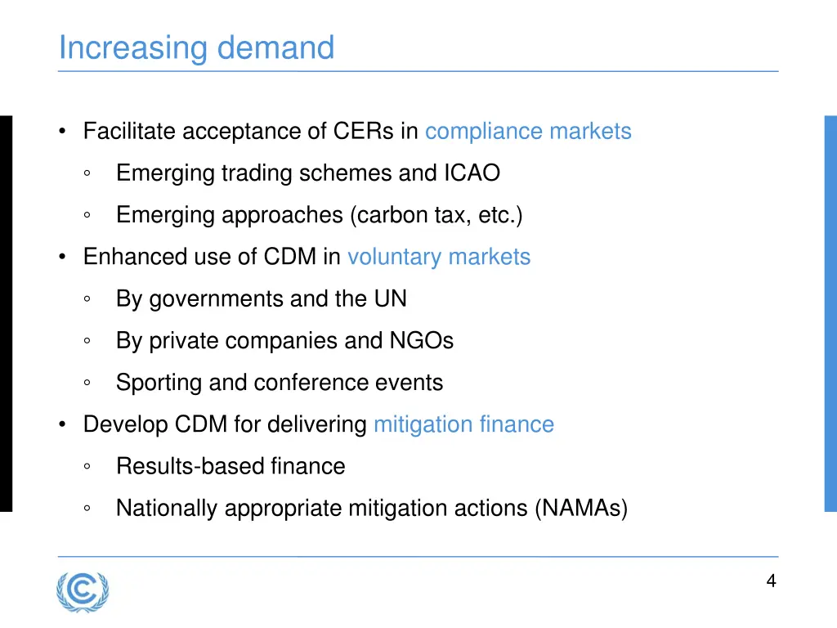Click 'Facilitate acceptance of CERs in' text
The height and width of the screenshot is (628, 837).
click(251, 132)
